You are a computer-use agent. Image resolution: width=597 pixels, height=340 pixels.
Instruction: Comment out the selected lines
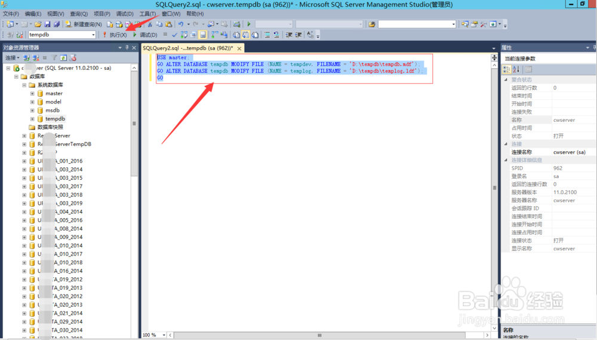coord(267,35)
